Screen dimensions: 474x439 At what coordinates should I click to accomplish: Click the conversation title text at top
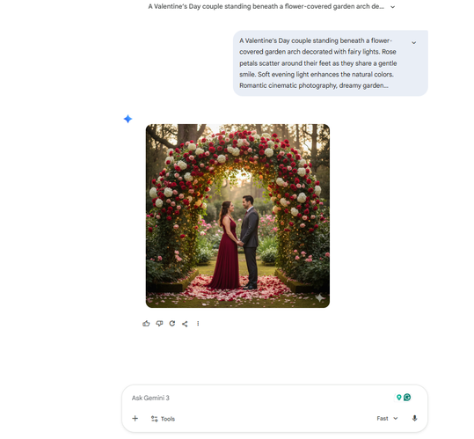pos(266,7)
